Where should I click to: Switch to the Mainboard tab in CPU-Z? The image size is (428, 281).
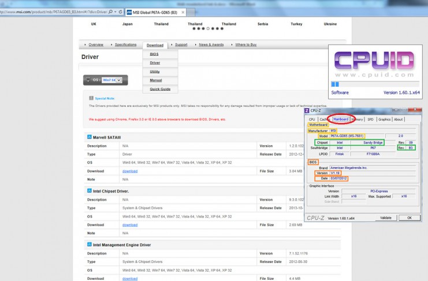pos(341,119)
